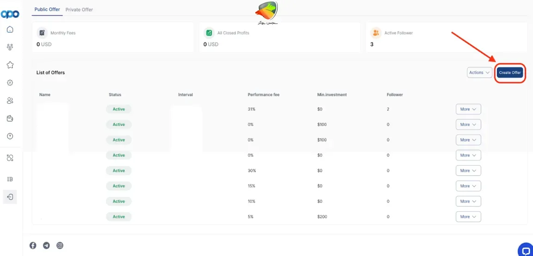Image resolution: width=533 pixels, height=256 pixels.
Task: Click the follower count 2 in the 31% row
Action: [x=388, y=109]
